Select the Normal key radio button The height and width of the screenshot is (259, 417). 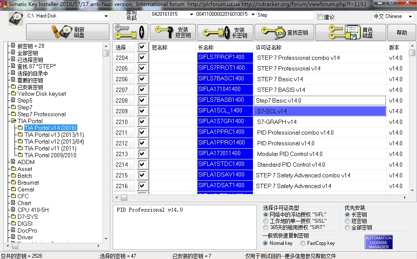265,243
